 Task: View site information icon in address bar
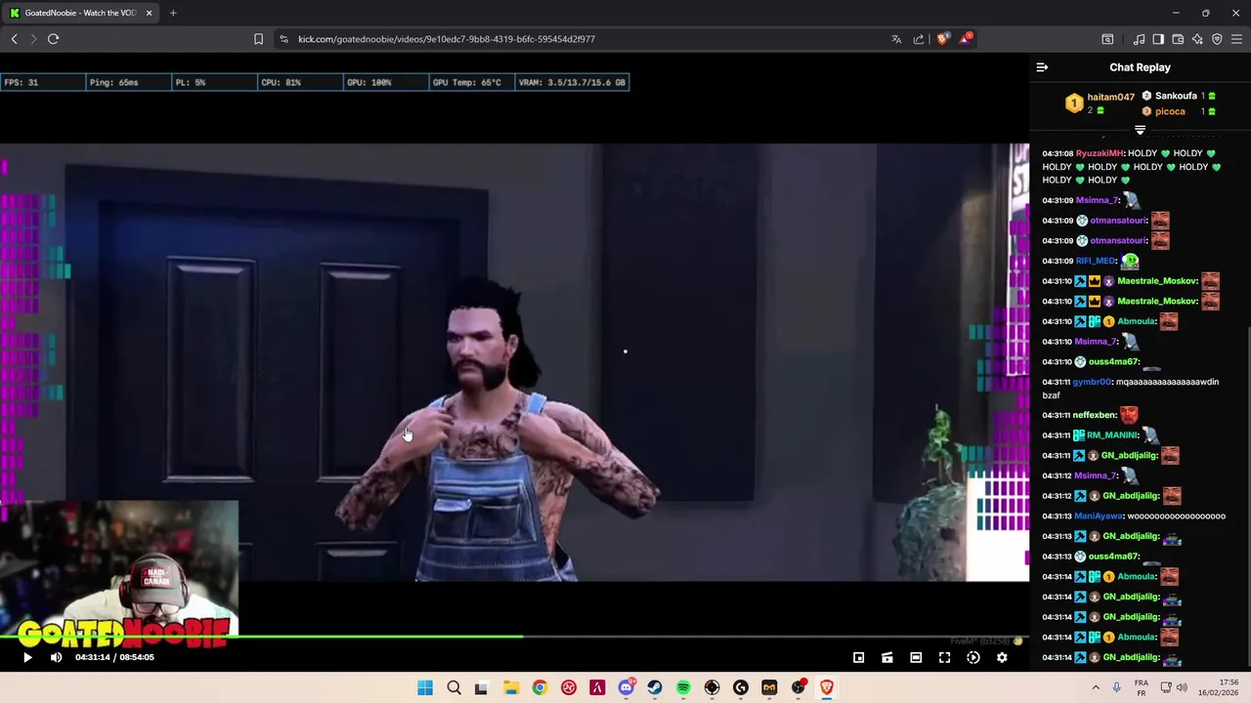click(283, 39)
